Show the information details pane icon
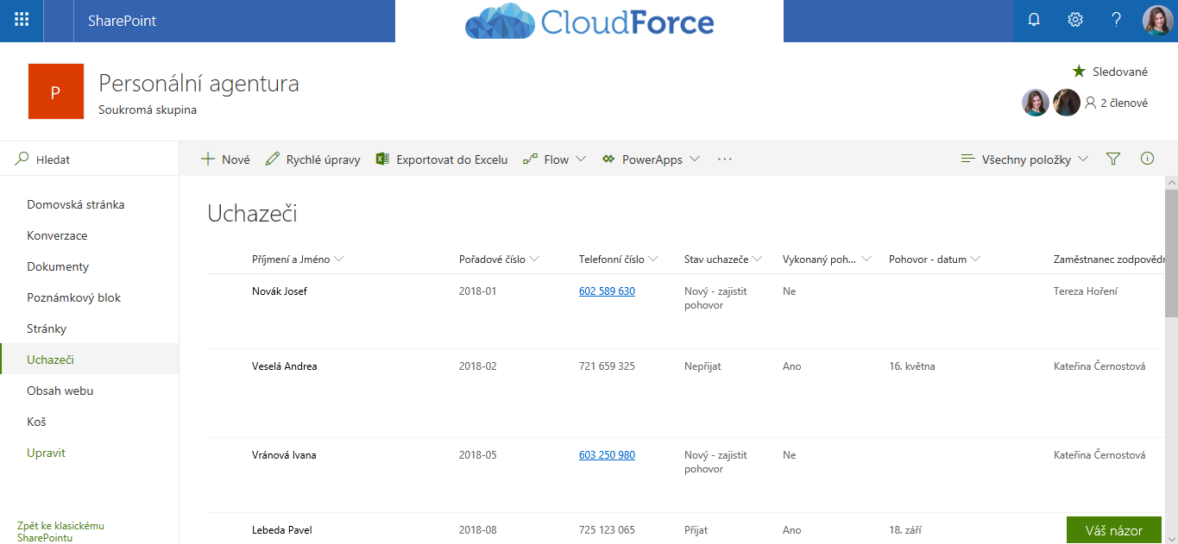Screen dimensions: 1178x544 tap(1147, 159)
